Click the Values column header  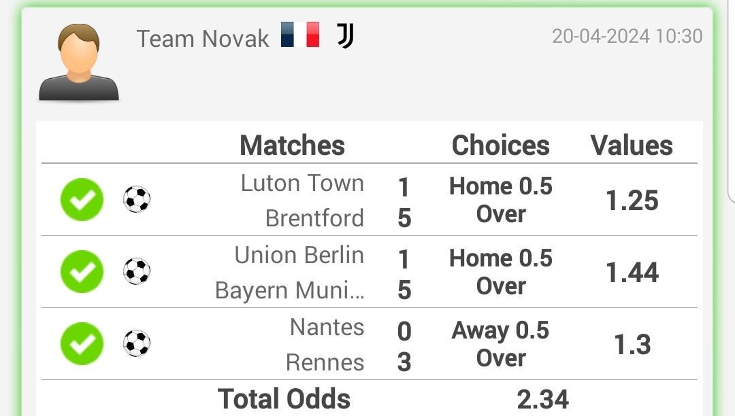[632, 145]
